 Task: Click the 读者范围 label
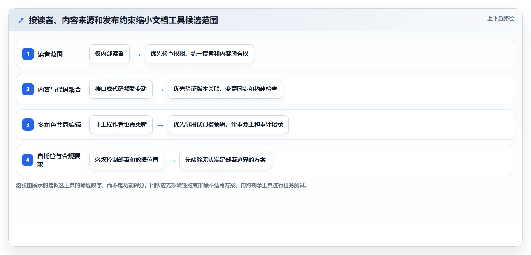(50, 54)
